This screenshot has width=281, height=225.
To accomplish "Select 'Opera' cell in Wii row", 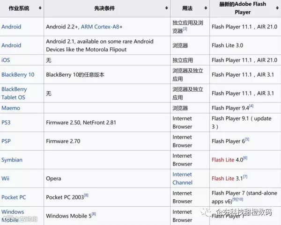I will click(107, 179).
